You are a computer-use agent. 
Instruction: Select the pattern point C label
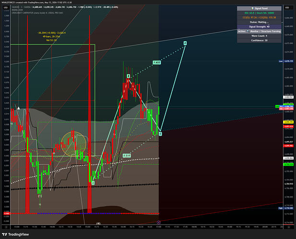tap(160, 134)
